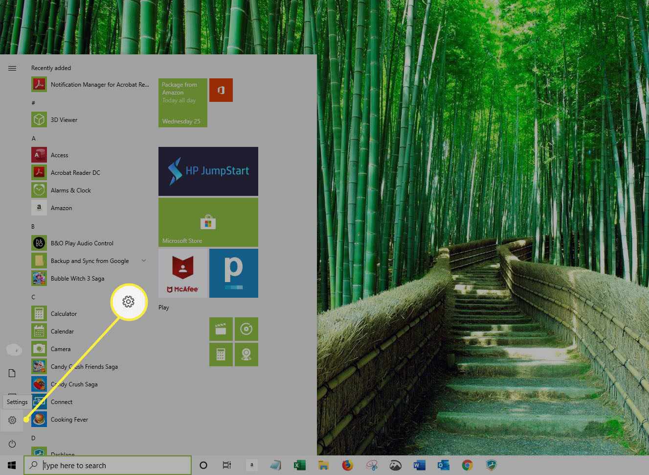Launch Cooking Fever game
The height and width of the screenshot is (475, 649).
90,419
